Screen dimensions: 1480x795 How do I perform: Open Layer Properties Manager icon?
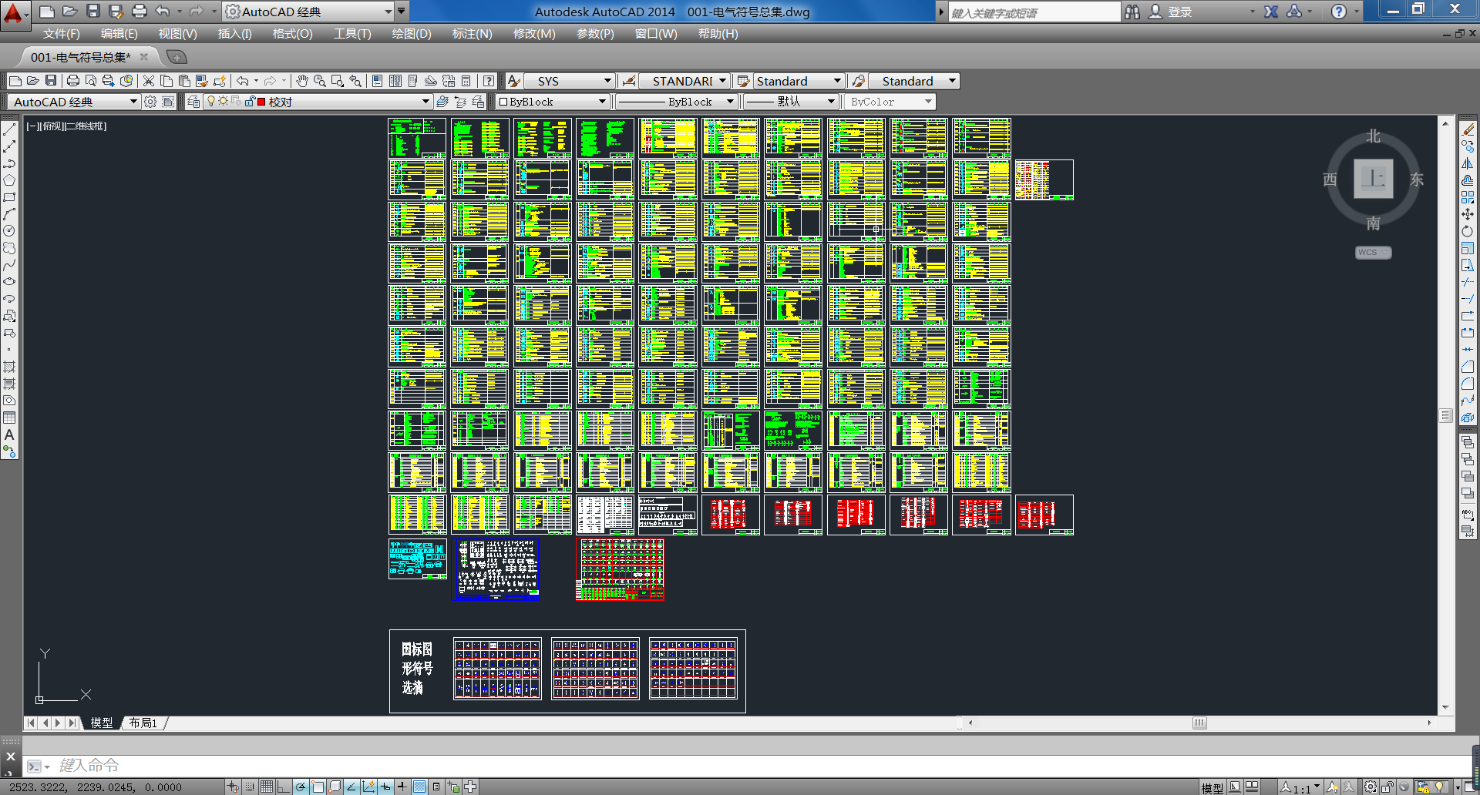pos(193,102)
